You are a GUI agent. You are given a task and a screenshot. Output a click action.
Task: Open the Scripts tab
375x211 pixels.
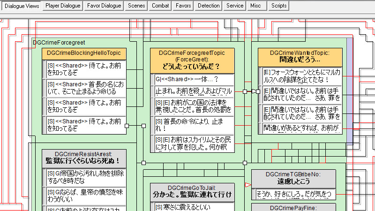click(x=279, y=6)
